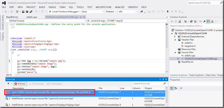Image resolution: width=224 pixels, height=108 pixels.
Task: Select Resource Files folder
Action: [188, 49]
